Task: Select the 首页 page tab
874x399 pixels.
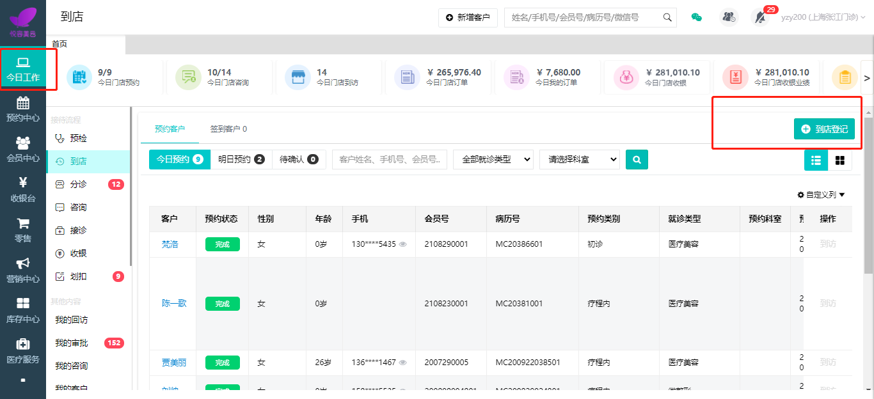Action: tap(60, 44)
